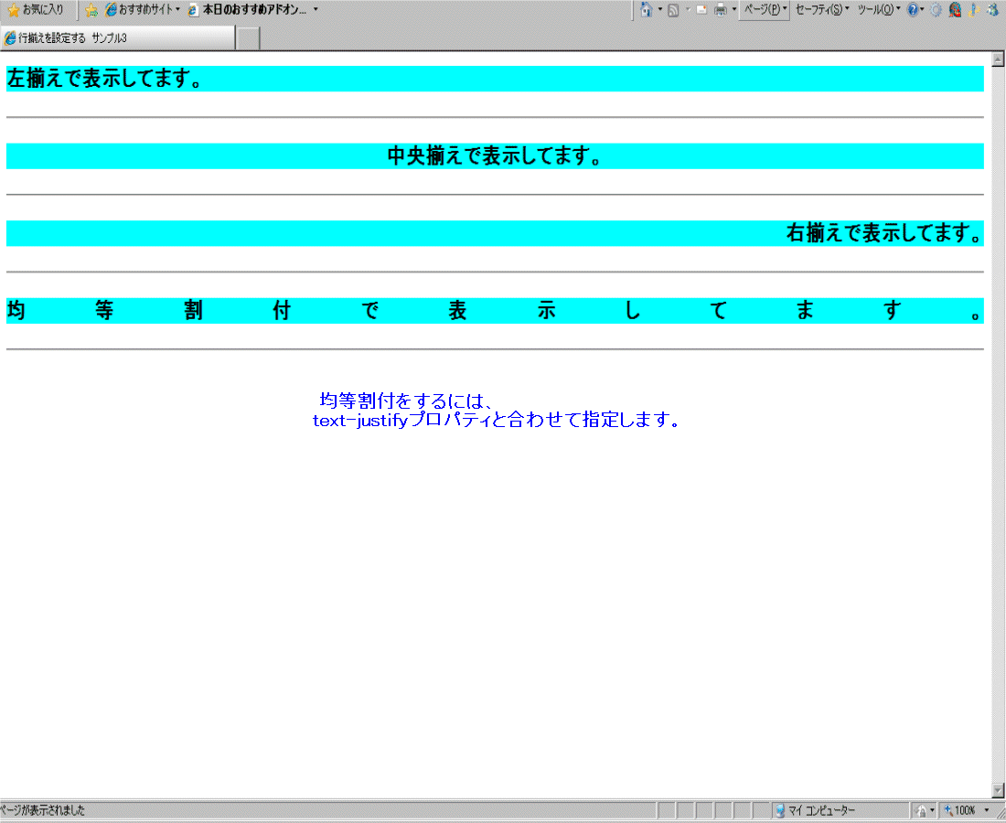Screen dimensions: 1006x823
Task: Click the Print icon
Action: click(x=721, y=10)
